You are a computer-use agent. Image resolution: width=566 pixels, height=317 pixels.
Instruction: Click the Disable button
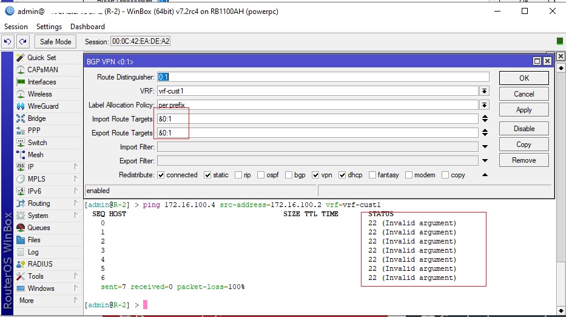[524, 129]
